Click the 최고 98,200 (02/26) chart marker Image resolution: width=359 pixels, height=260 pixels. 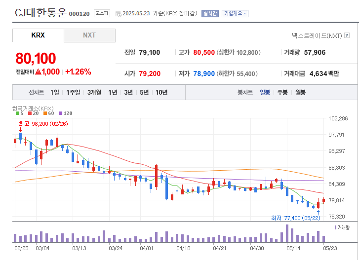[43, 124]
